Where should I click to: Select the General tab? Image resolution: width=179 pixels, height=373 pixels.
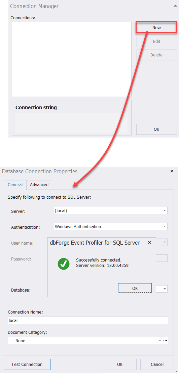15,184
